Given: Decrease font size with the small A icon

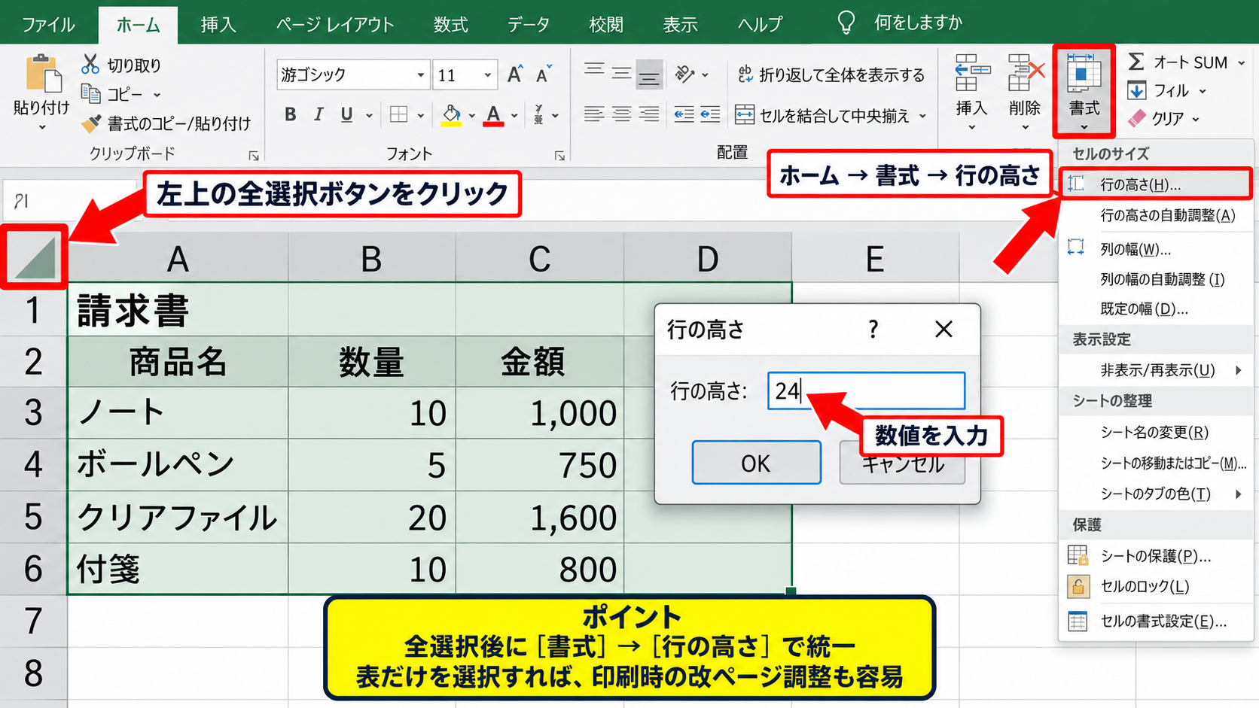Looking at the screenshot, I should tap(544, 74).
